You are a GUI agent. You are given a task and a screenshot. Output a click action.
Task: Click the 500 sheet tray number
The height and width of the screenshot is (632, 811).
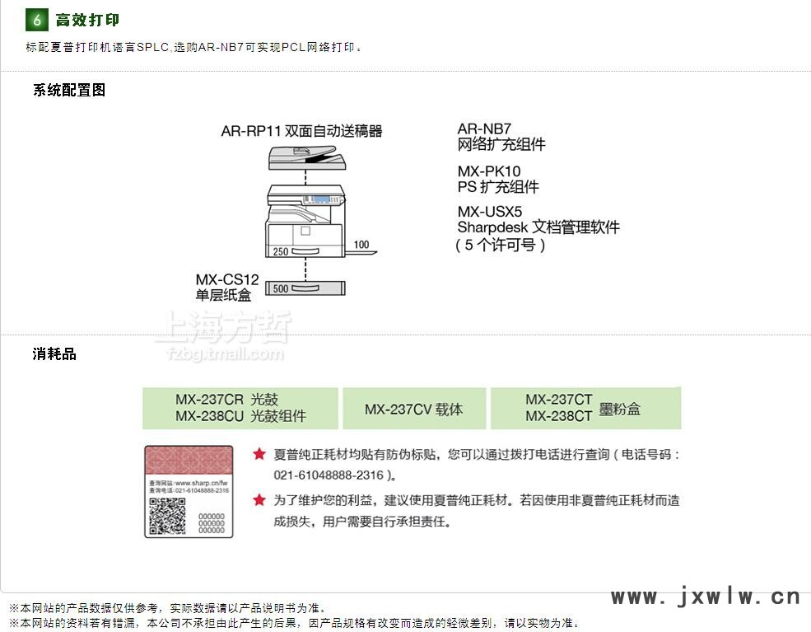click(x=281, y=289)
